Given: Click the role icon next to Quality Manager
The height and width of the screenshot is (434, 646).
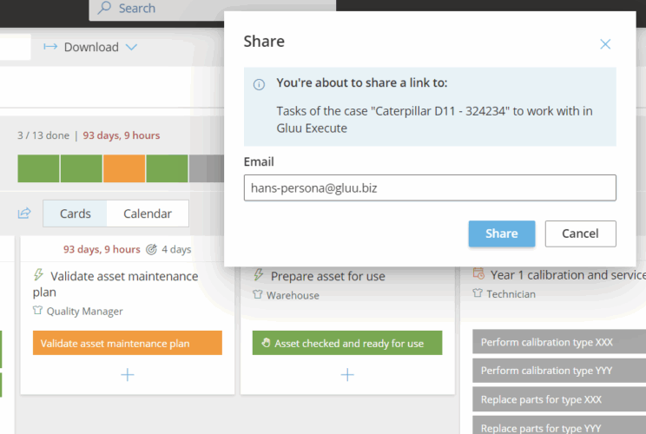Looking at the screenshot, I should click(x=38, y=311).
